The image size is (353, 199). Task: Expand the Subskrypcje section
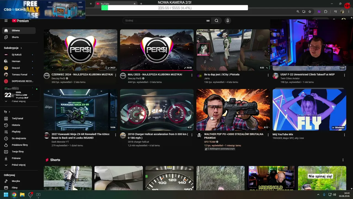tap(13, 48)
